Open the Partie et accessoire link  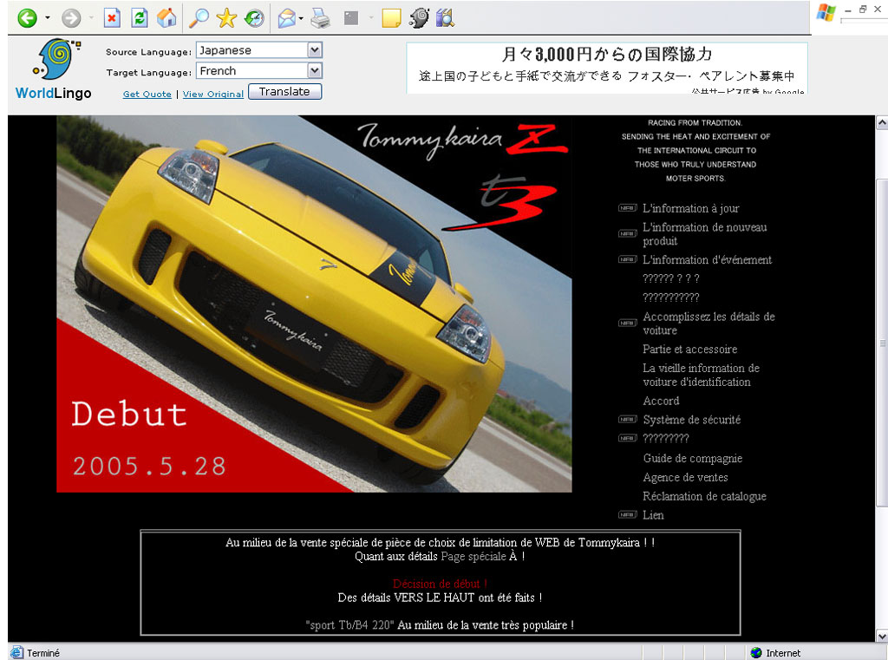coord(689,350)
